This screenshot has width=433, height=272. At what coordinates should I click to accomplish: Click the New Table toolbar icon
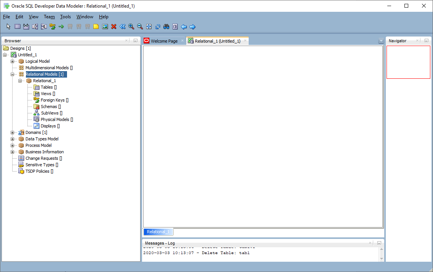click(x=17, y=27)
